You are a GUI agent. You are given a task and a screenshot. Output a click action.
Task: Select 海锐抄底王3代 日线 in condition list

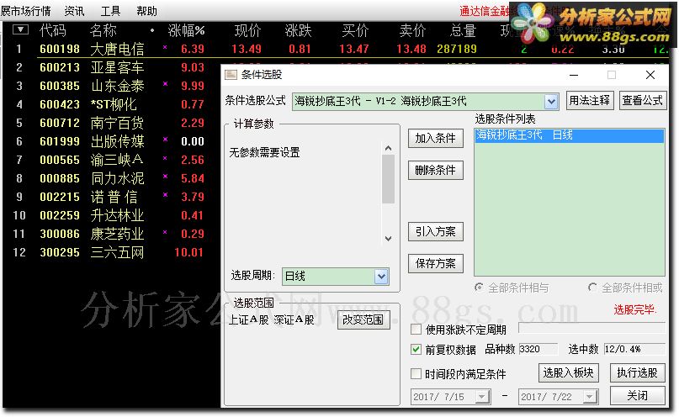pyautogui.click(x=570, y=135)
